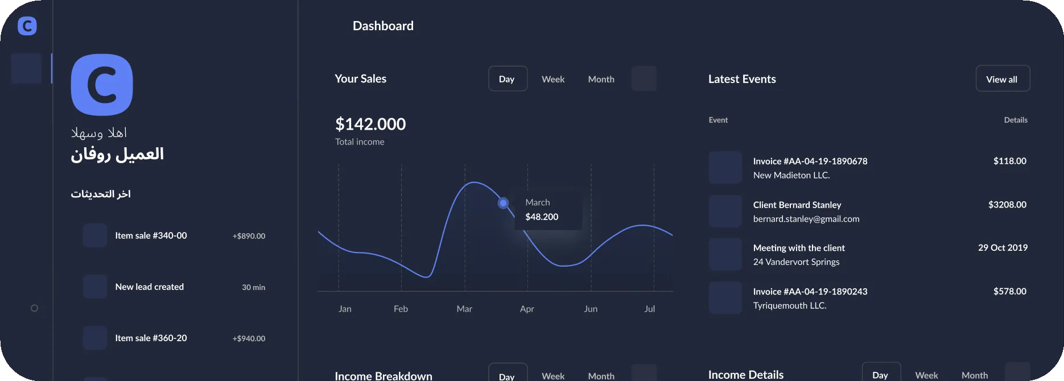Select Week tab in Income Details
Viewport: 1064px width, 381px height.
tap(926, 375)
